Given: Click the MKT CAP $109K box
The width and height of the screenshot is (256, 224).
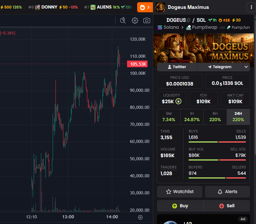Looking at the screenshot, I should (x=235, y=99).
